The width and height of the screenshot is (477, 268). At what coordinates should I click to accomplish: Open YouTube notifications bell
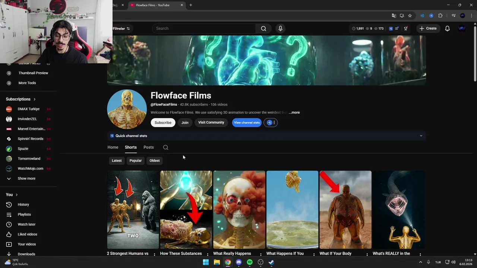pyautogui.click(x=448, y=29)
